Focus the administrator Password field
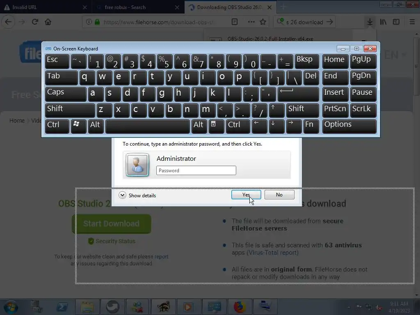The width and height of the screenshot is (420, 315). [x=196, y=170]
